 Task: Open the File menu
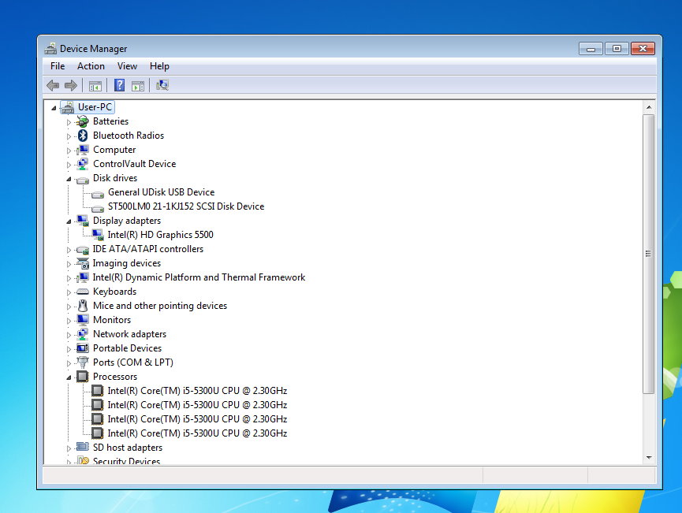58,66
